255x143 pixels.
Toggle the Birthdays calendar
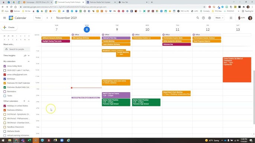pos(5,79)
